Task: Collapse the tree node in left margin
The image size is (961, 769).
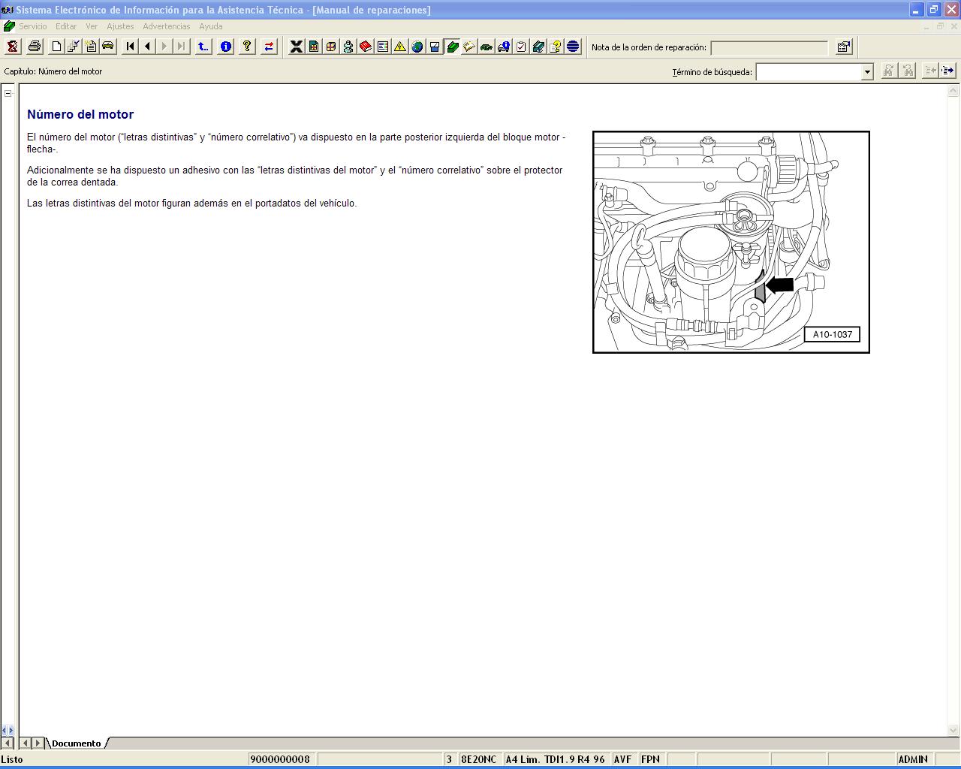Action: pyautogui.click(x=8, y=93)
